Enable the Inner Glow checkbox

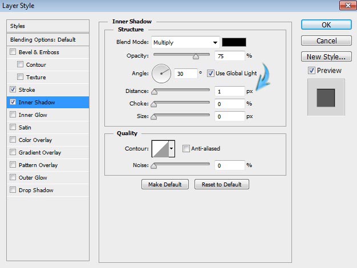(x=13, y=114)
